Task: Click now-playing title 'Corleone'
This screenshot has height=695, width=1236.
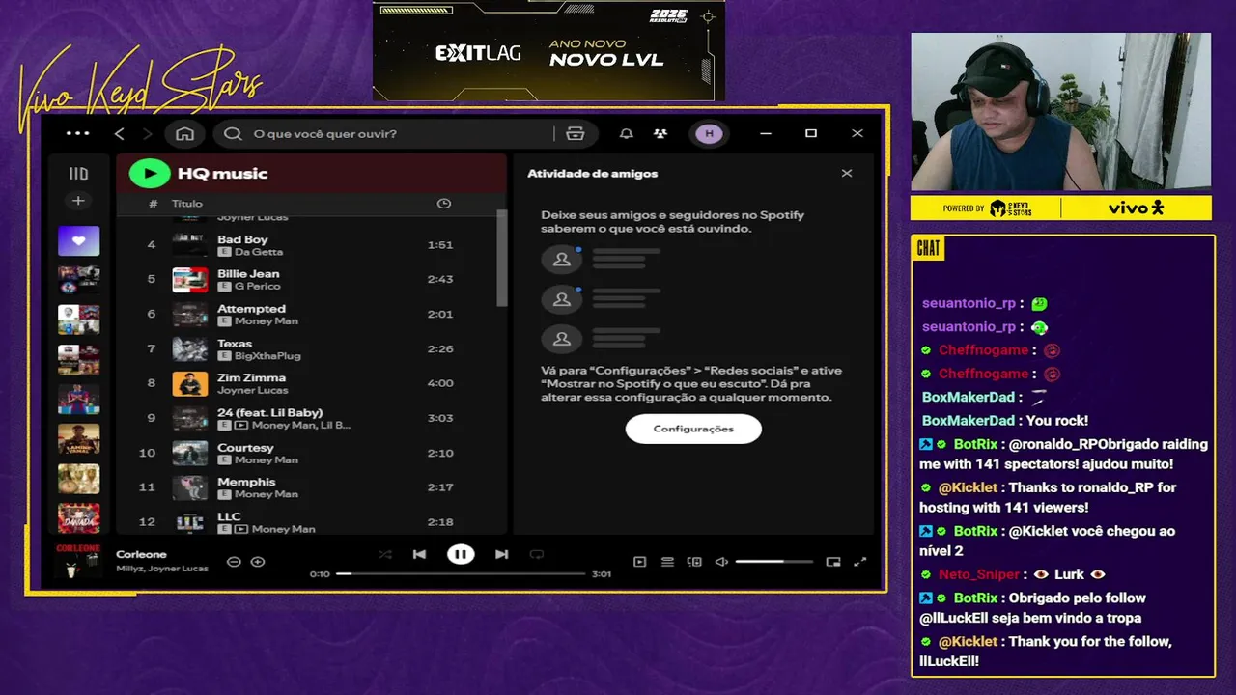Action: coord(141,555)
